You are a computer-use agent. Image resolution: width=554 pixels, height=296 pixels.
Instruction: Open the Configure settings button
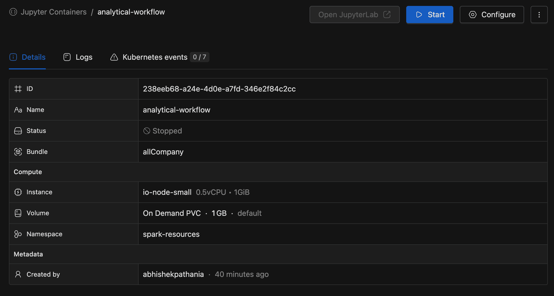[x=492, y=15]
